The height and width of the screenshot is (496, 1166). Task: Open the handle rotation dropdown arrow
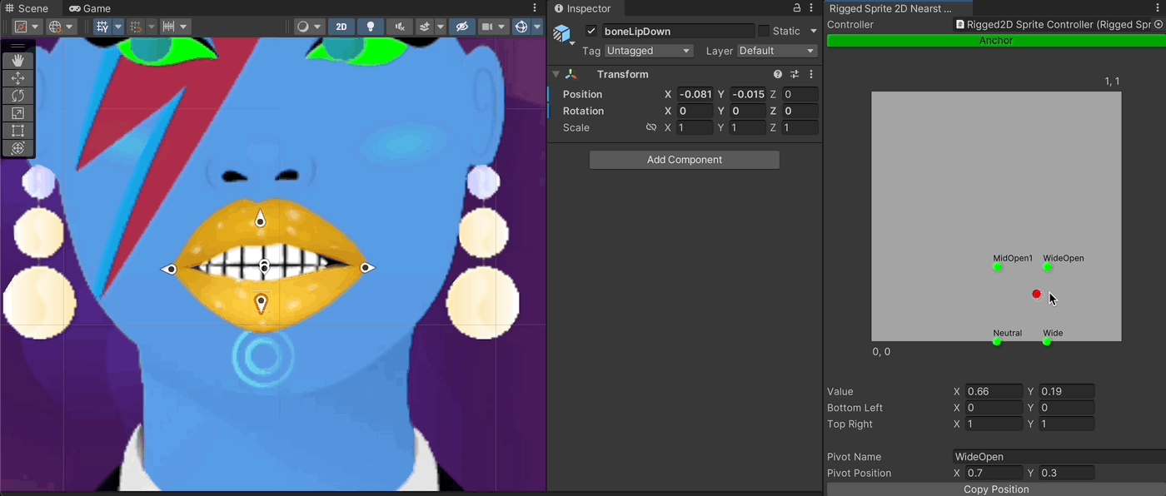[x=71, y=27]
